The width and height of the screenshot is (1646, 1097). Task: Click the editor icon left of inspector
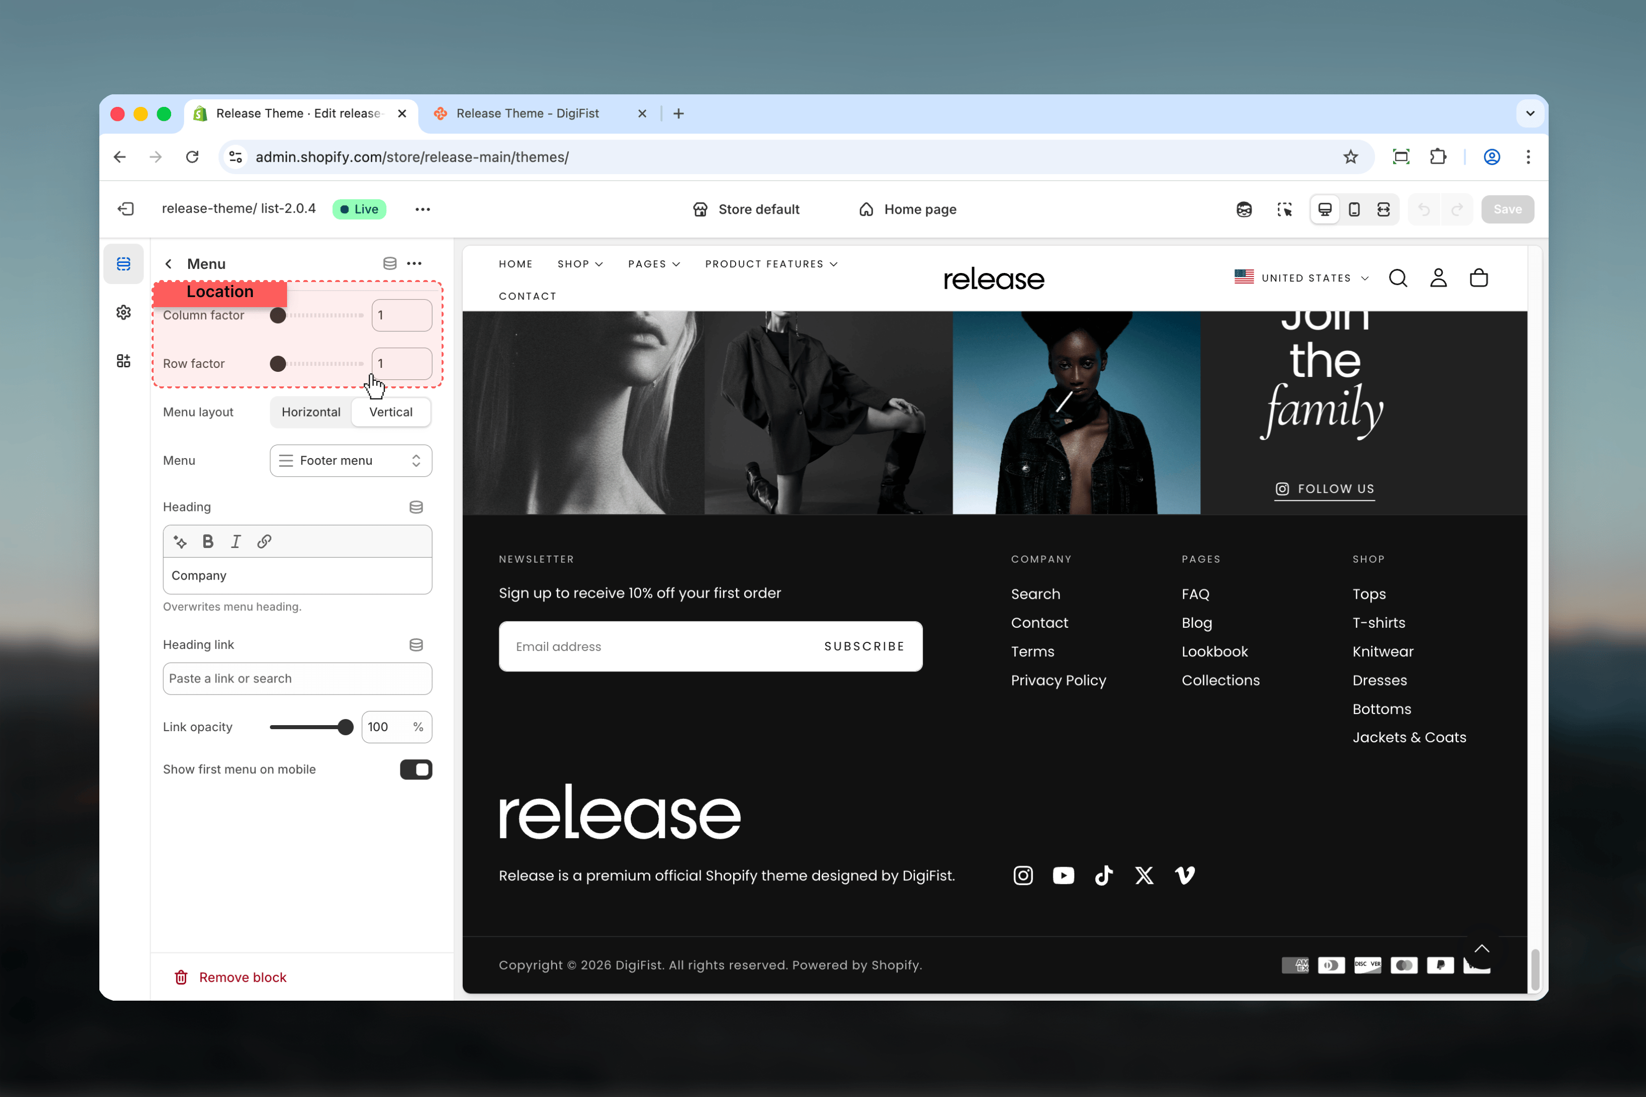pyautogui.click(x=1244, y=209)
